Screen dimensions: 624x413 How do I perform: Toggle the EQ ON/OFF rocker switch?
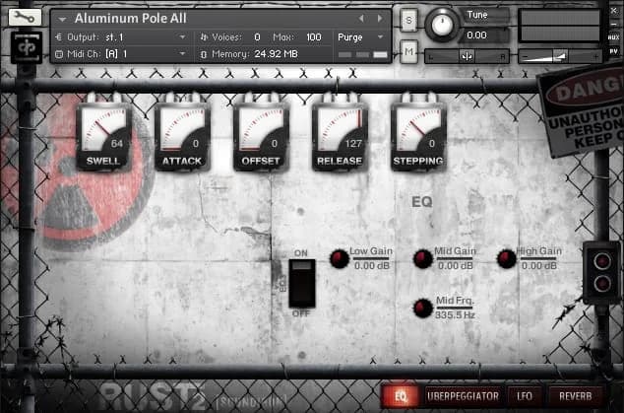(x=301, y=283)
